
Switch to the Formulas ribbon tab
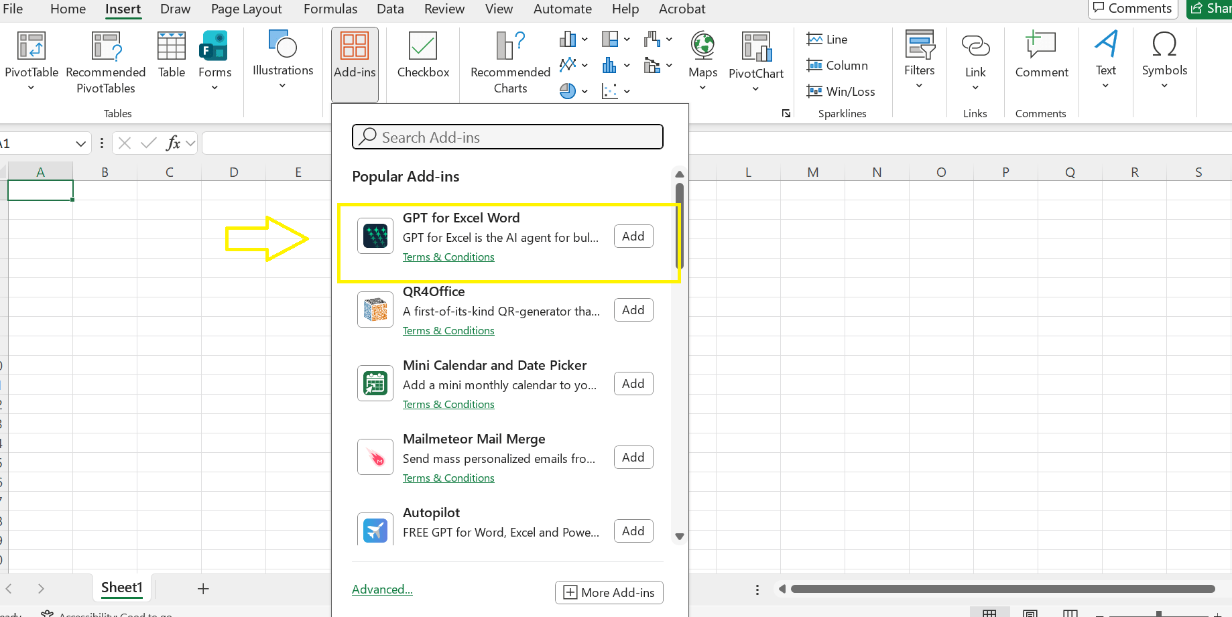pos(330,9)
